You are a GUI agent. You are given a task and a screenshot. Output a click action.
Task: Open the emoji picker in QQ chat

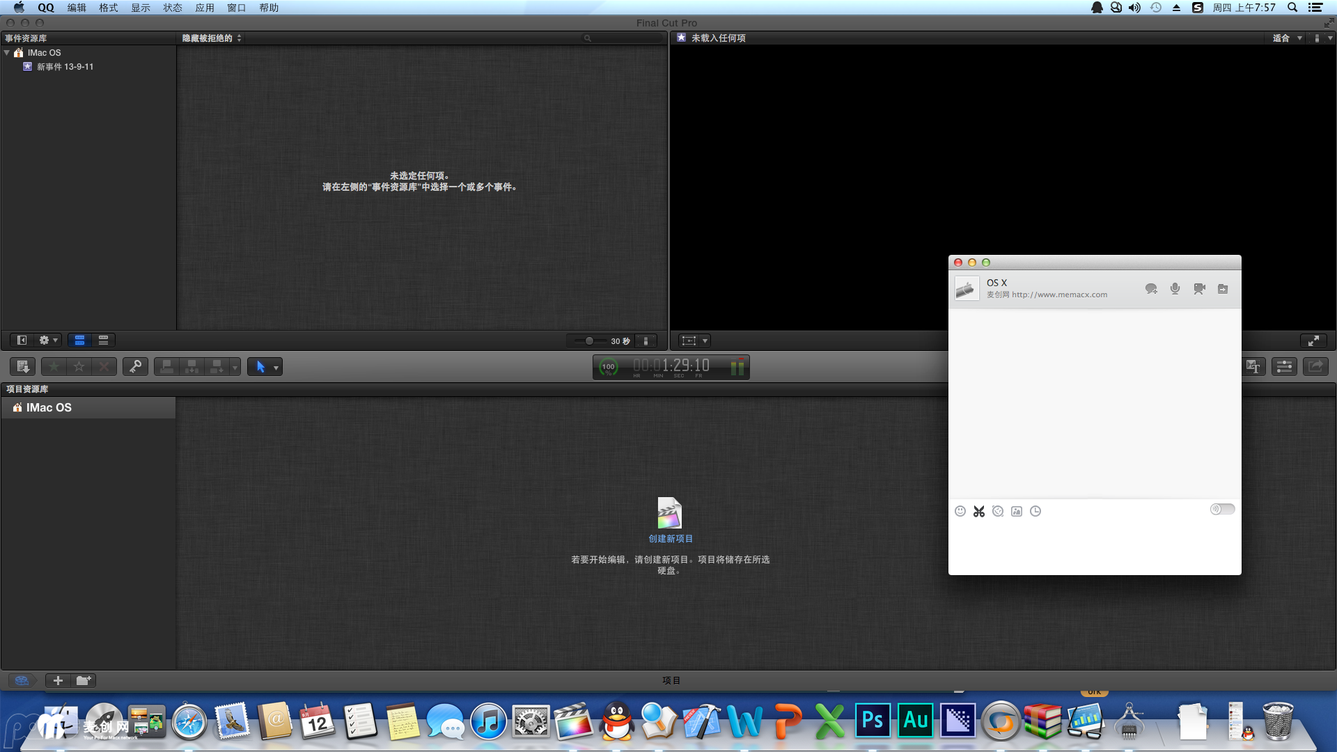(x=960, y=511)
